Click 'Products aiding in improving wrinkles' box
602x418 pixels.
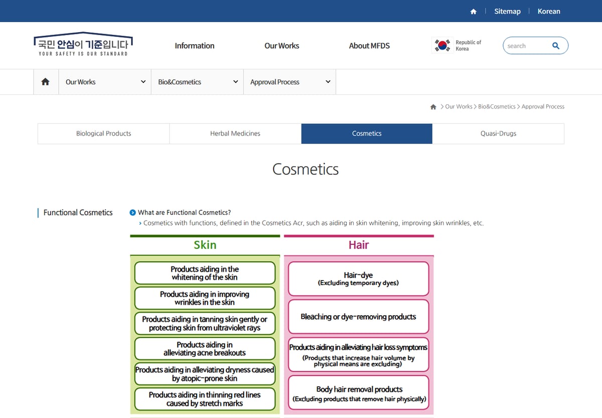(x=205, y=298)
